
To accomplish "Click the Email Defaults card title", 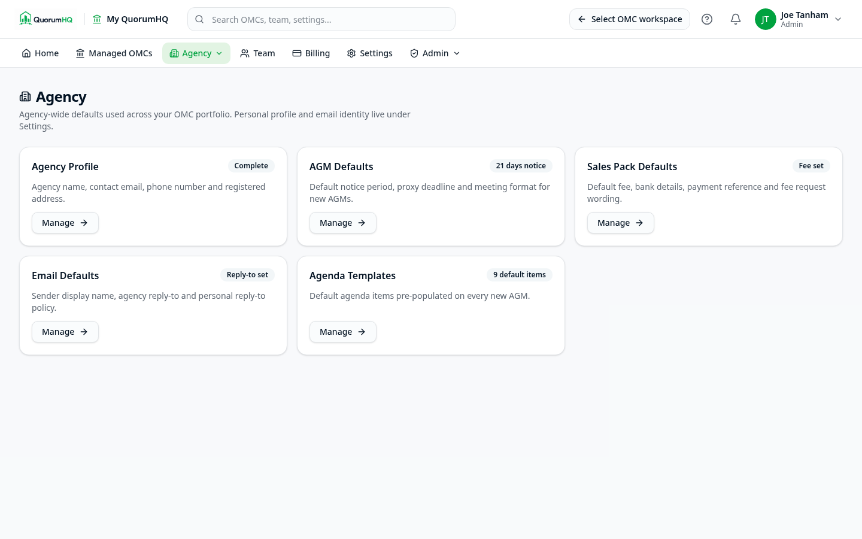I will [x=65, y=275].
